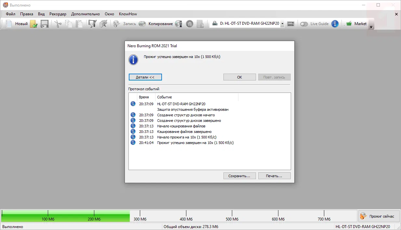Click the green disc capacity bar
This screenshot has height=230, width=401.
coord(66,216)
